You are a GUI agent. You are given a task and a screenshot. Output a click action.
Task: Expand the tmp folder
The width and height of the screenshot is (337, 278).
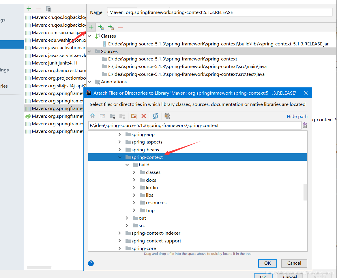pos(134,210)
